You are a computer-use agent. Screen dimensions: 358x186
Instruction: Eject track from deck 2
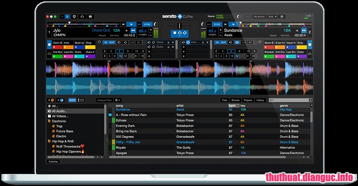(x=297, y=30)
